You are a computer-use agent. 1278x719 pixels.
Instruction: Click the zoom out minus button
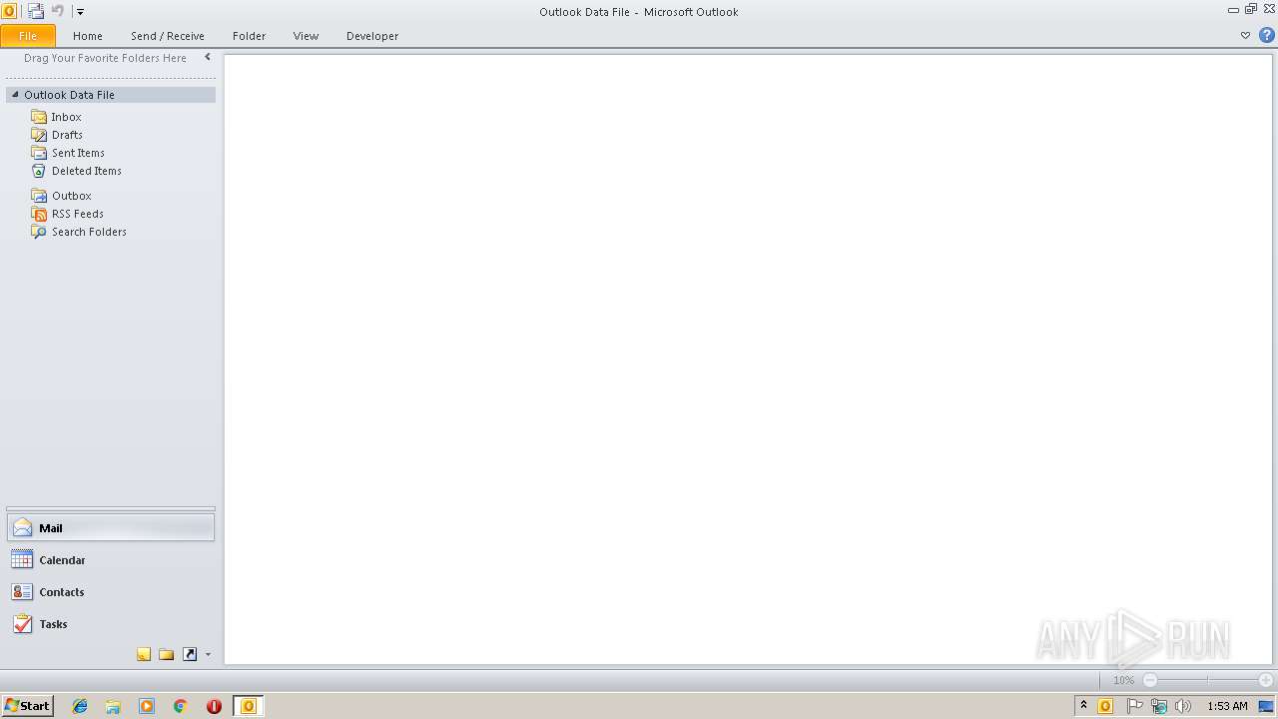pyautogui.click(x=1150, y=680)
